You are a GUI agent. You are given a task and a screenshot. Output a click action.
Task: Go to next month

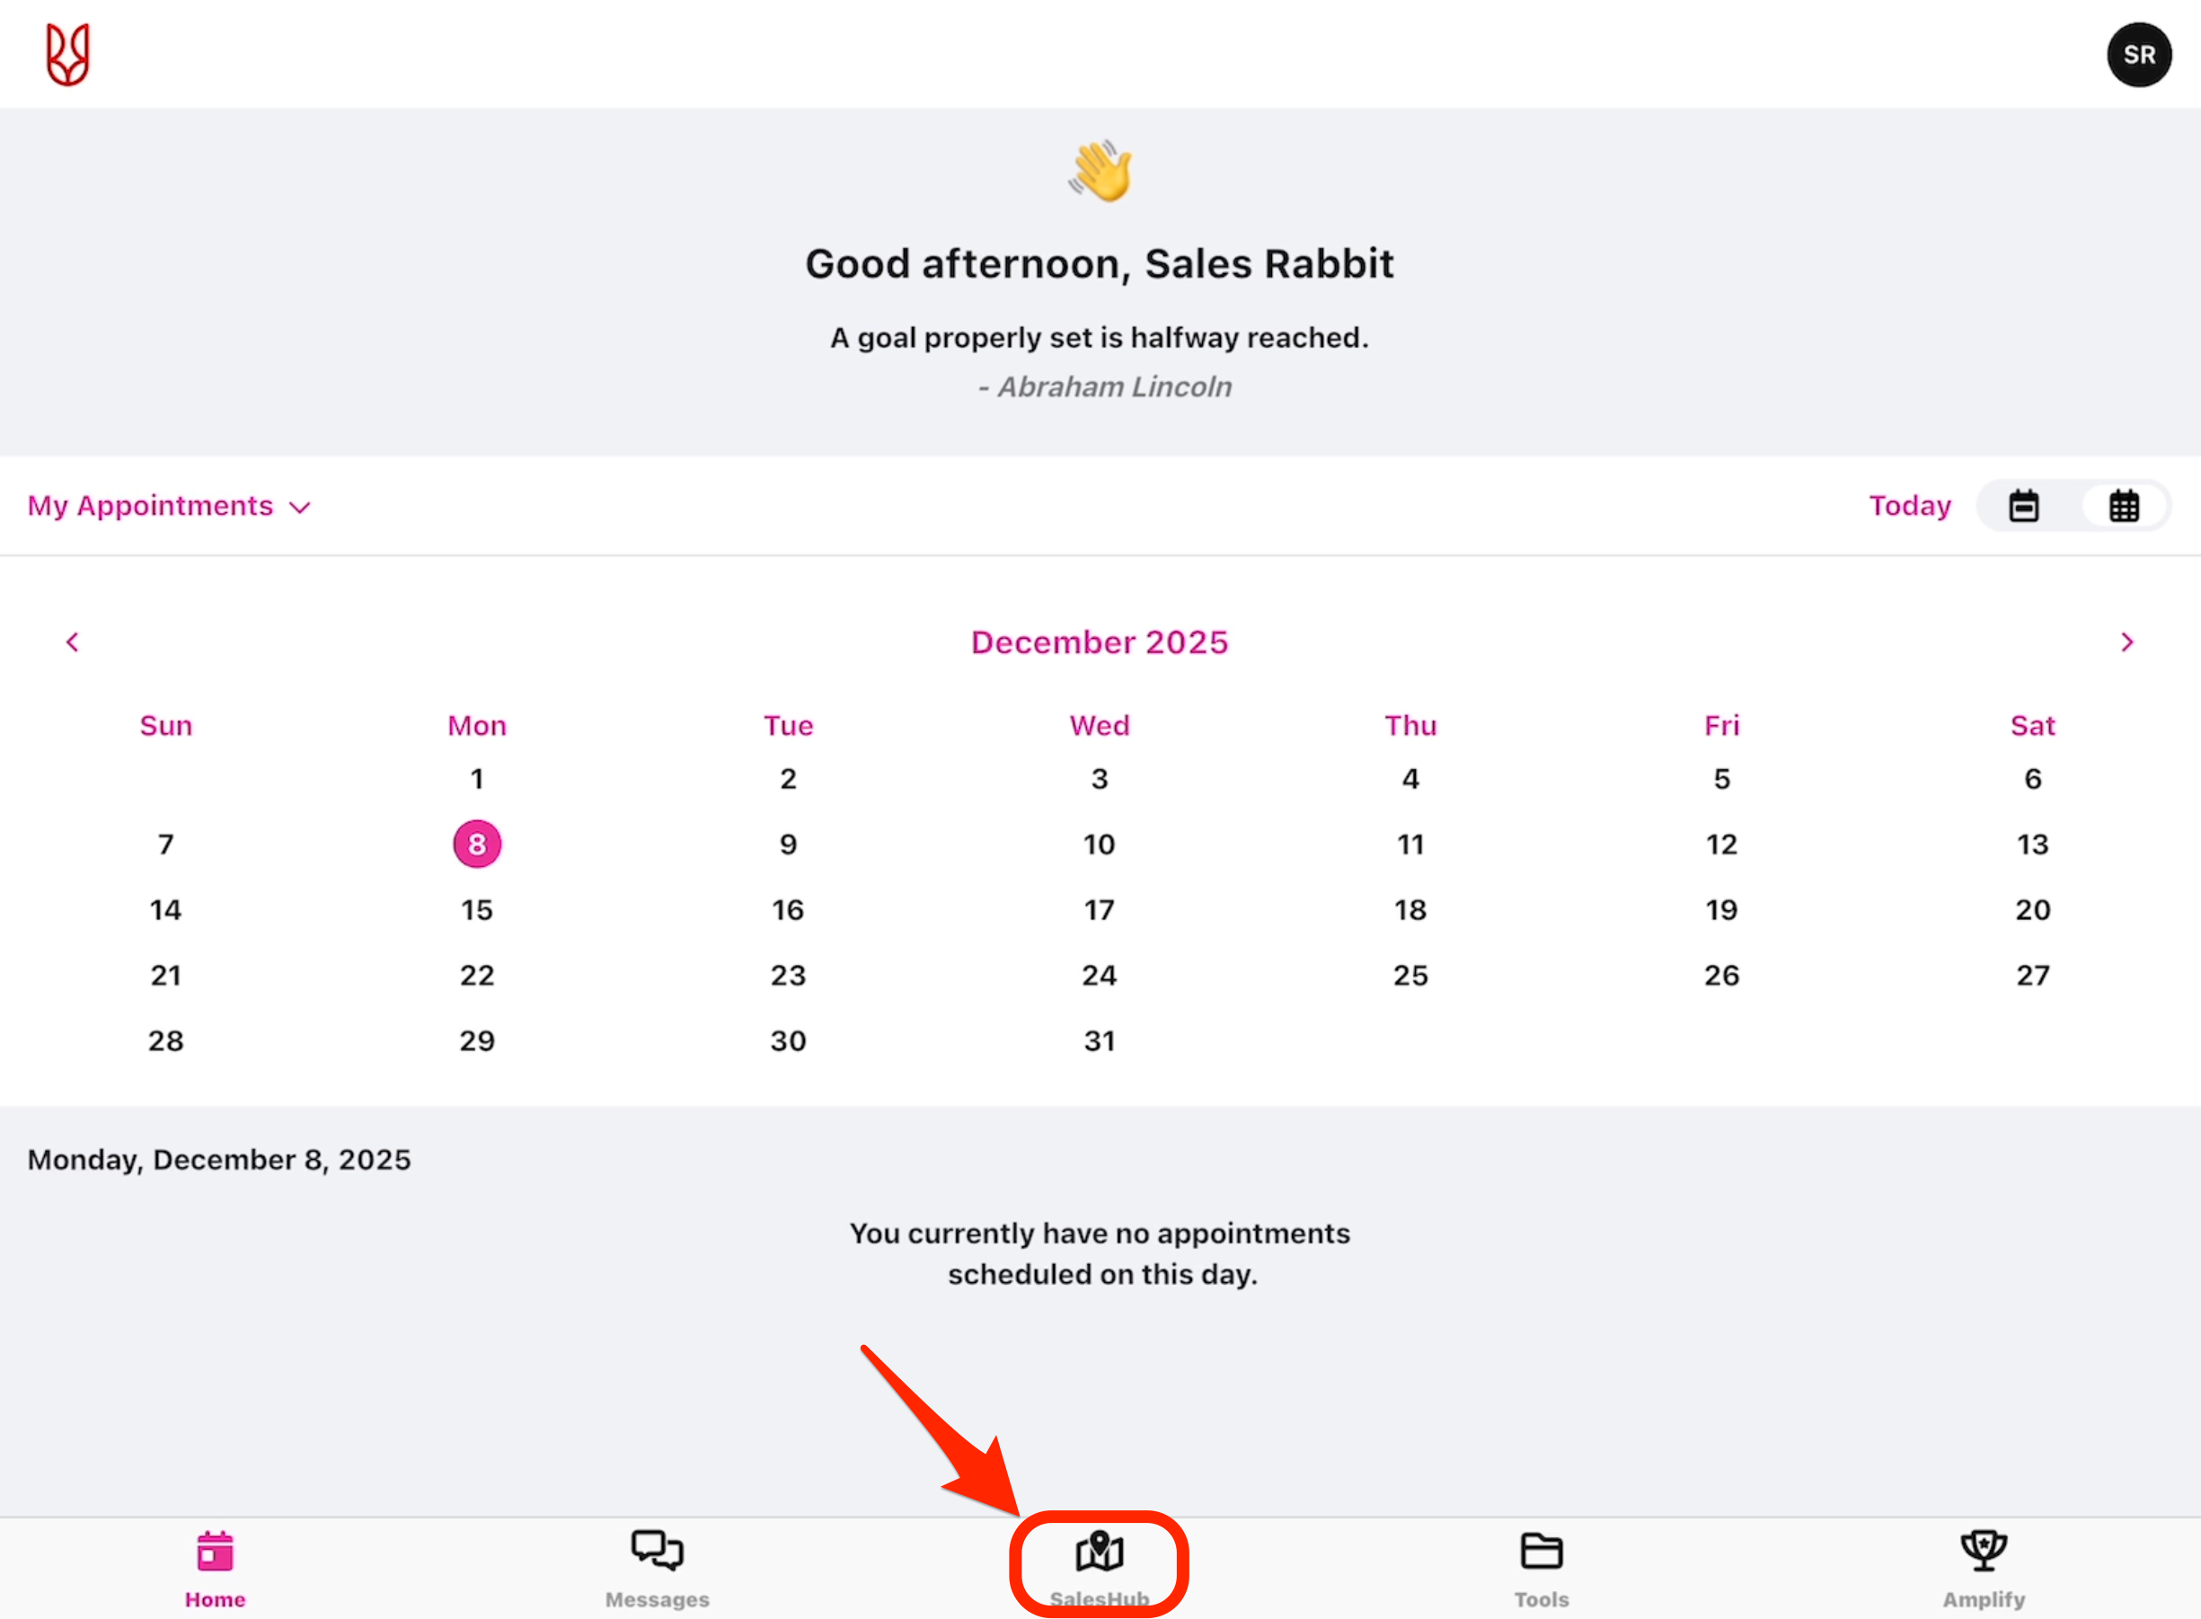[2126, 641]
